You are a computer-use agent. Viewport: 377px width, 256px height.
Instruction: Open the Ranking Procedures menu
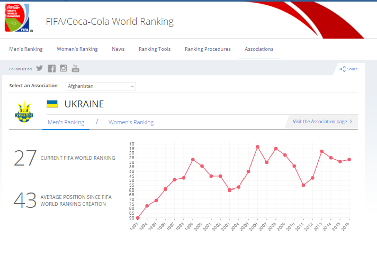[x=208, y=49]
